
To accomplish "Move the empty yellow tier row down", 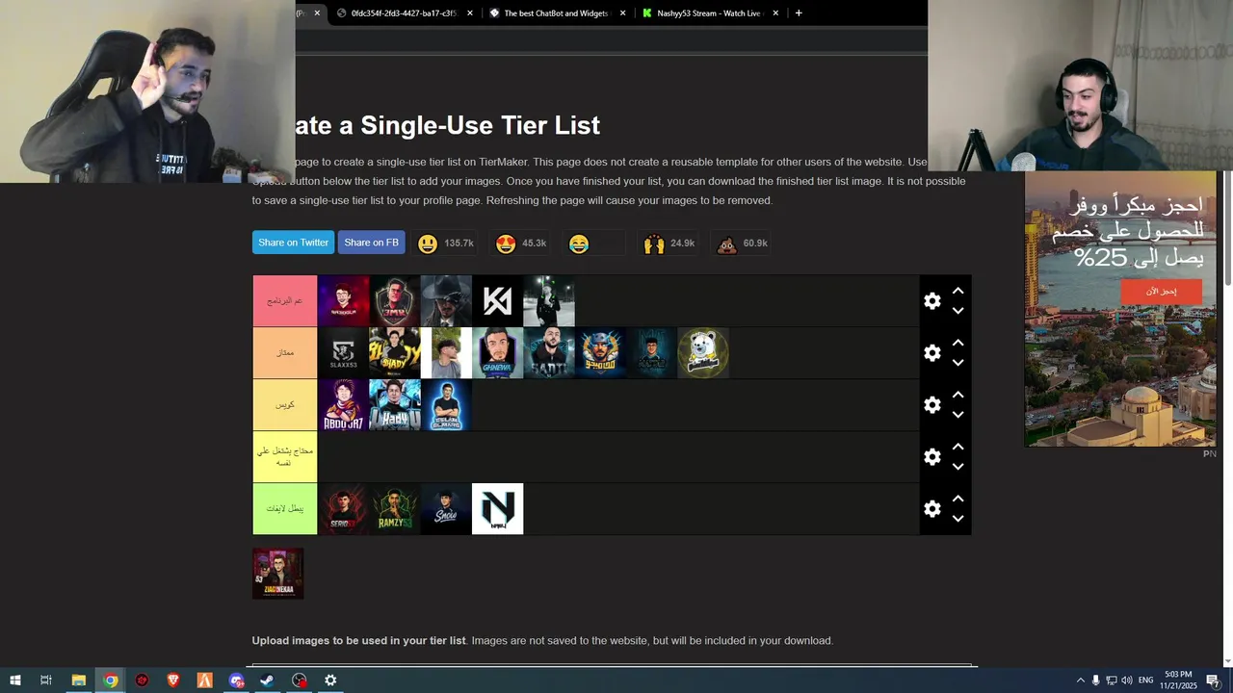I will tap(958, 467).
